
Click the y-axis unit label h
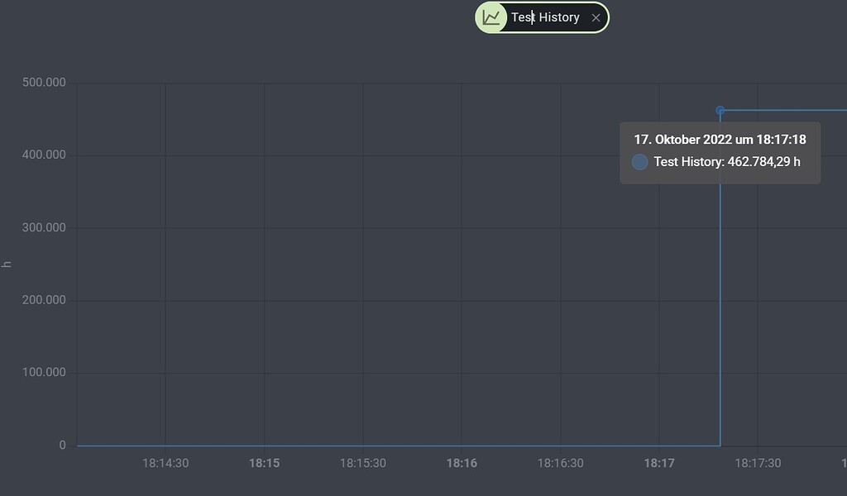7,264
